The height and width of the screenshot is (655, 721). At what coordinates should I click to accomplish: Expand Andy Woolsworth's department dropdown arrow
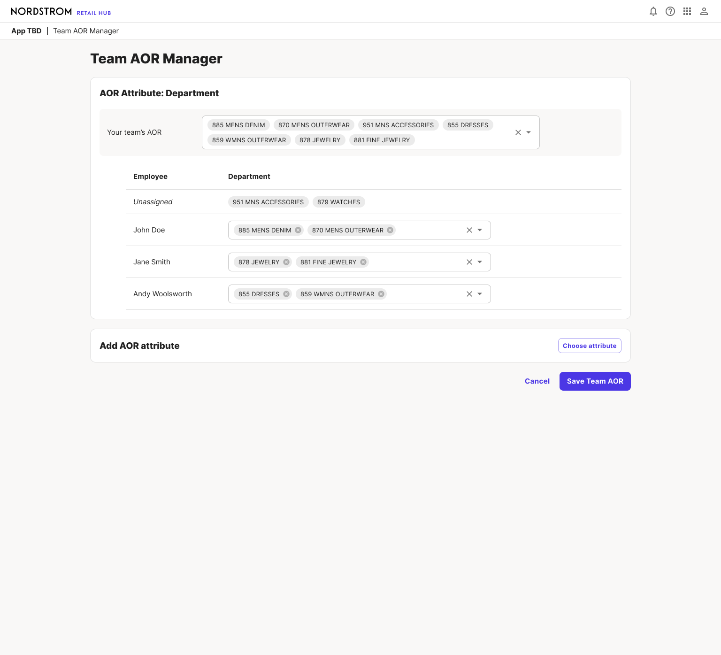pyautogui.click(x=480, y=294)
